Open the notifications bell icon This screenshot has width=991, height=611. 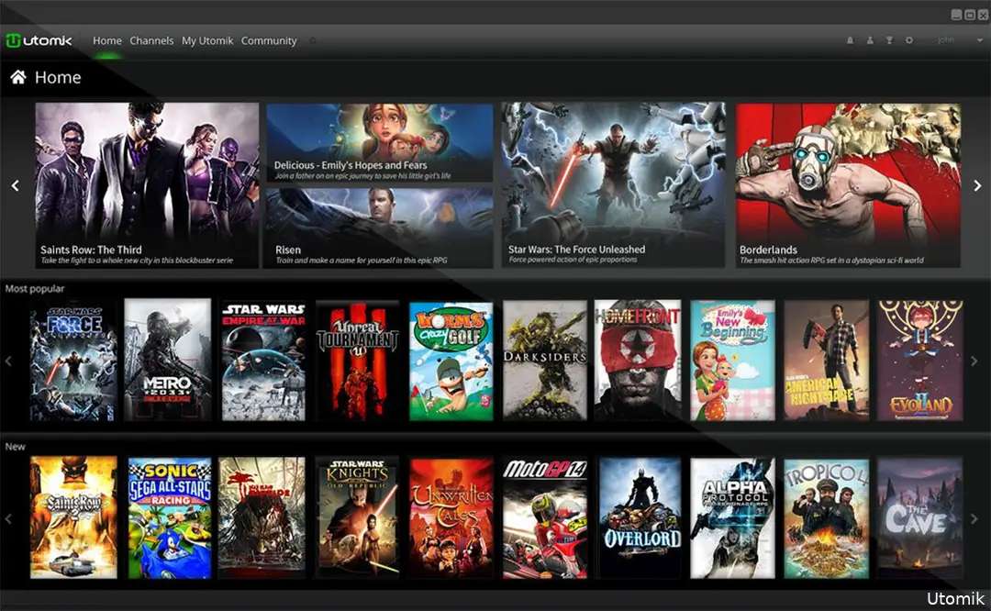[x=850, y=40]
